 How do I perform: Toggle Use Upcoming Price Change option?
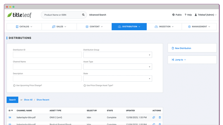(14, 85)
